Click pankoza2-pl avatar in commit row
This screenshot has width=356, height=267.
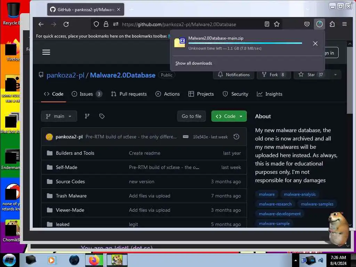point(49,137)
